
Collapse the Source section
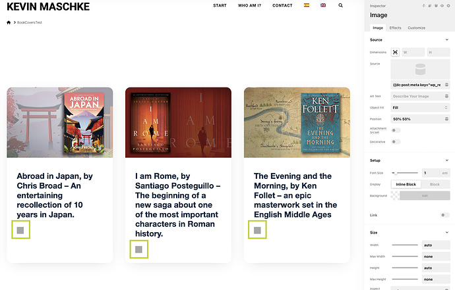click(446, 40)
